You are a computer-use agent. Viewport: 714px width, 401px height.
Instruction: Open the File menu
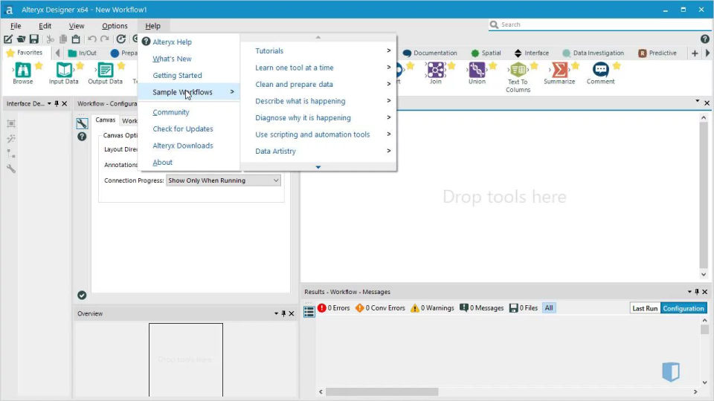tap(16, 26)
